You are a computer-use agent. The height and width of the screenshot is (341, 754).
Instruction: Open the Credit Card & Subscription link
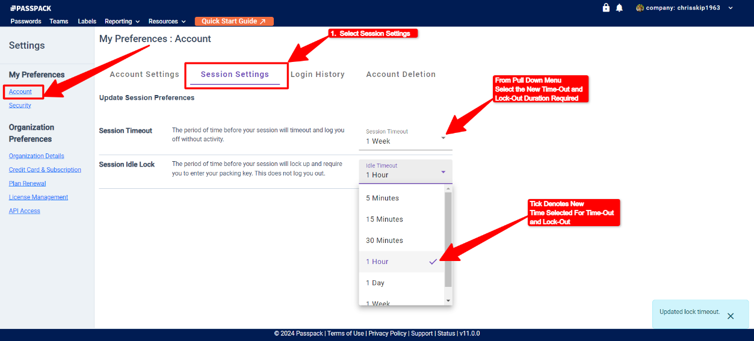point(45,170)
